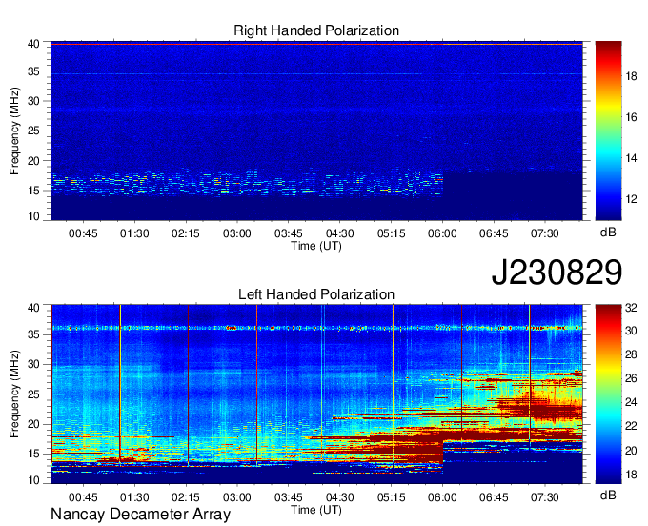
Task: Click the 14 dB tick on right-handed color bar
Action: [x=632, y=158]
